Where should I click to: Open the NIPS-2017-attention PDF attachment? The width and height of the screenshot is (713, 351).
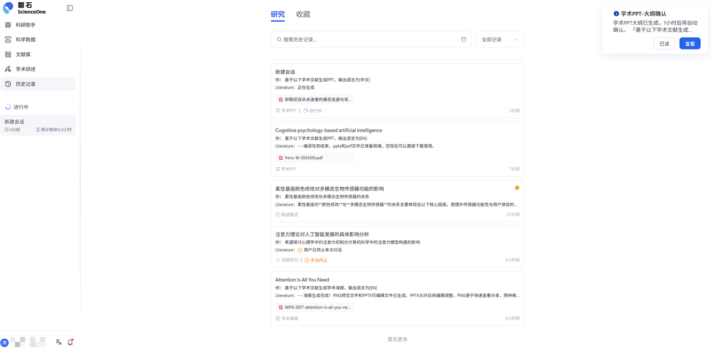click(x=316, y=307)
